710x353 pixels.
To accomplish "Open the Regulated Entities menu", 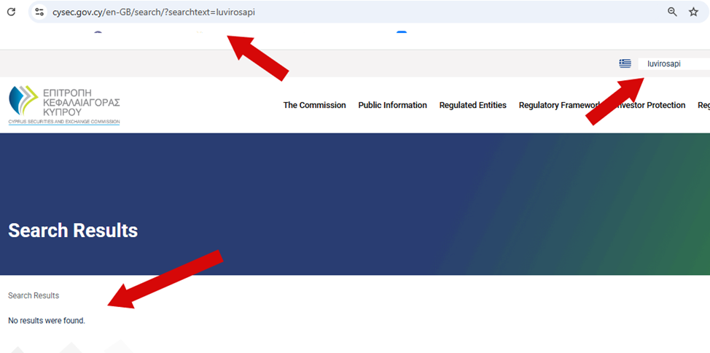I will coord(473,105).
